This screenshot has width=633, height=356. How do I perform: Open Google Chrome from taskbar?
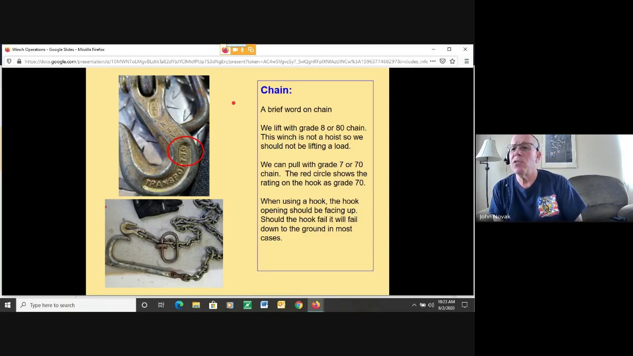click(299, 305)
